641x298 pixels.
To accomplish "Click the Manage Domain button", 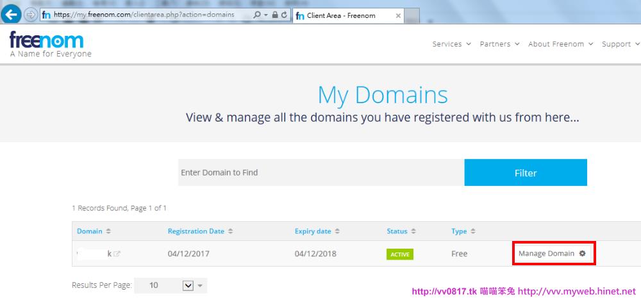I will click(552, 253).
